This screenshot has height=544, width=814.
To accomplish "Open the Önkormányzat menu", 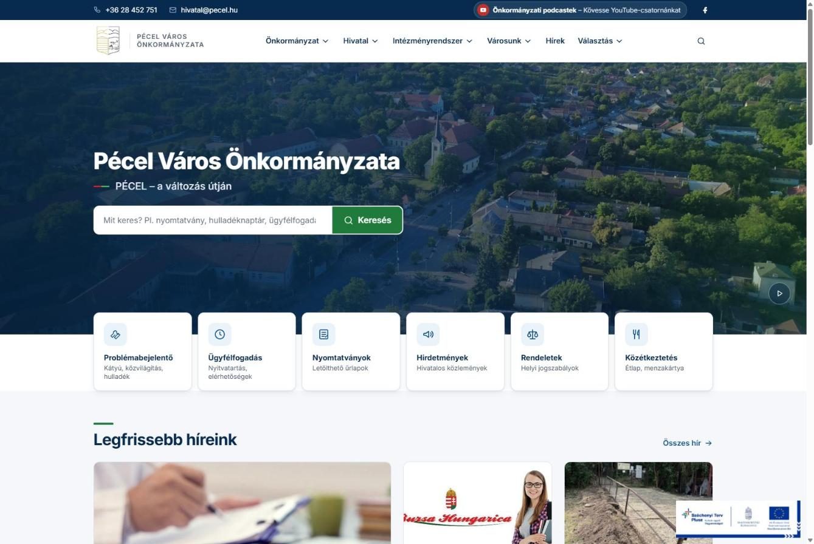I will (x=297, y=41).
